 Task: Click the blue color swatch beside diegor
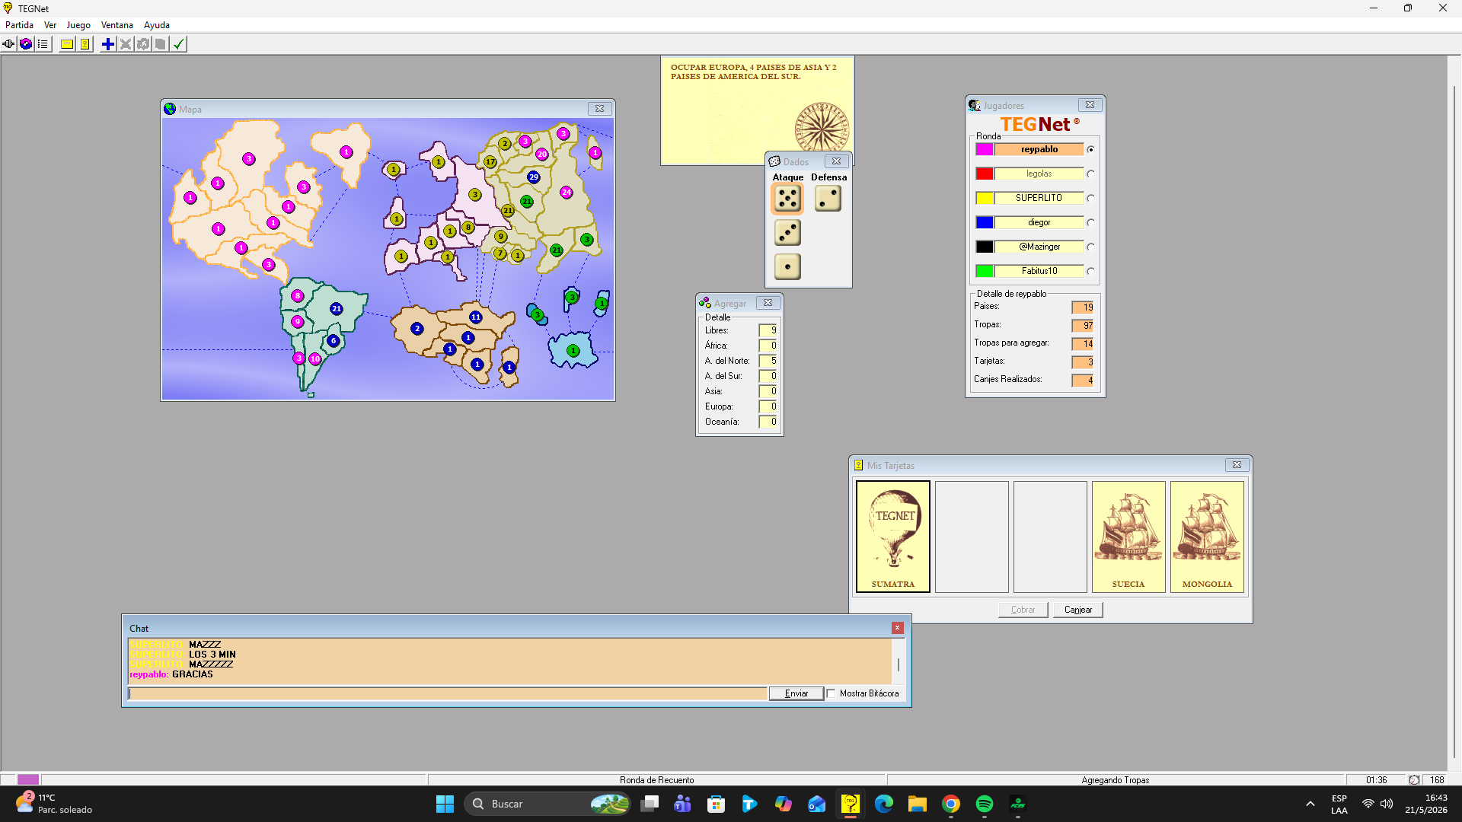(x=985, y=222)
